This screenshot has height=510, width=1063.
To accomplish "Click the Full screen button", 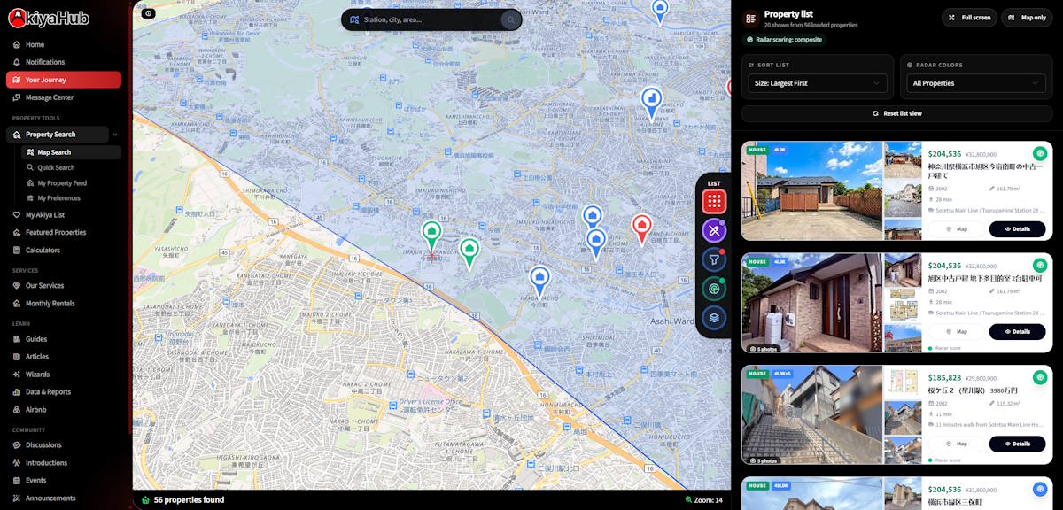I will pyautogui.click(x=969, y=18).
